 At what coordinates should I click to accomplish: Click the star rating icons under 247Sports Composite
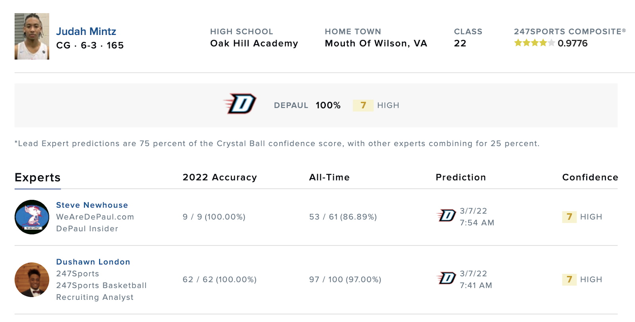point(535,43)
